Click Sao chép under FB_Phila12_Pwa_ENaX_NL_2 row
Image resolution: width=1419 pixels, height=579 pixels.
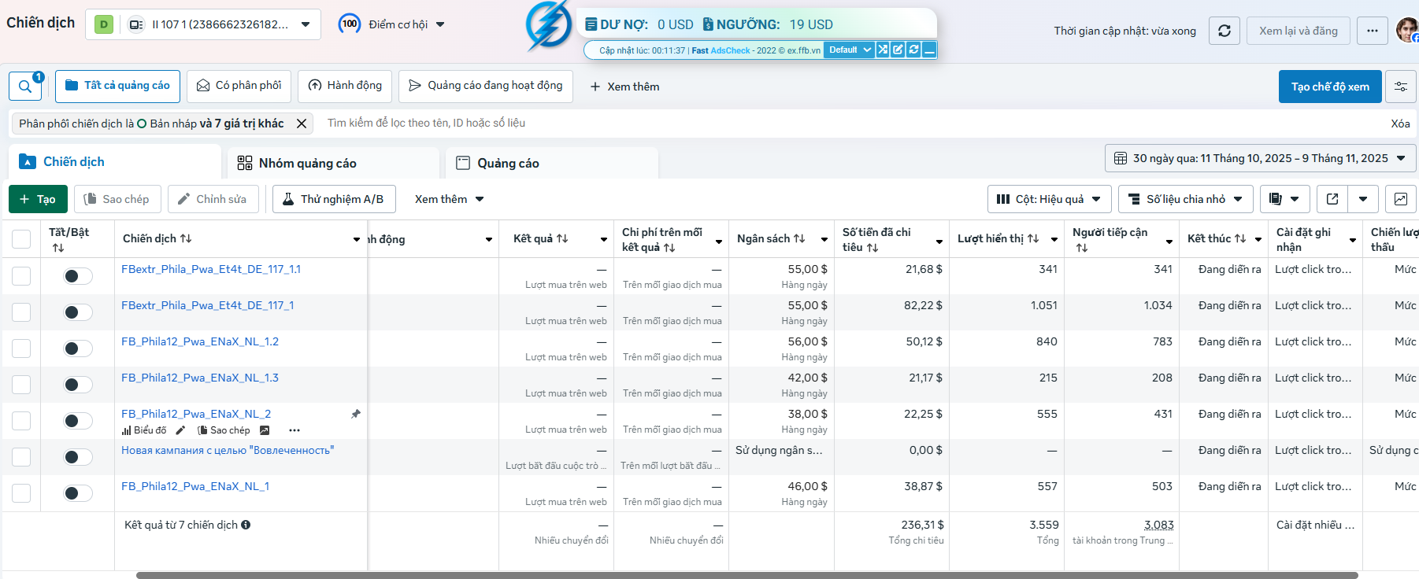(224, 430)
